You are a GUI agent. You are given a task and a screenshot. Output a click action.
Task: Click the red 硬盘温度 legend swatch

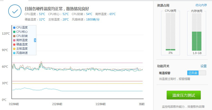[14, 44]
